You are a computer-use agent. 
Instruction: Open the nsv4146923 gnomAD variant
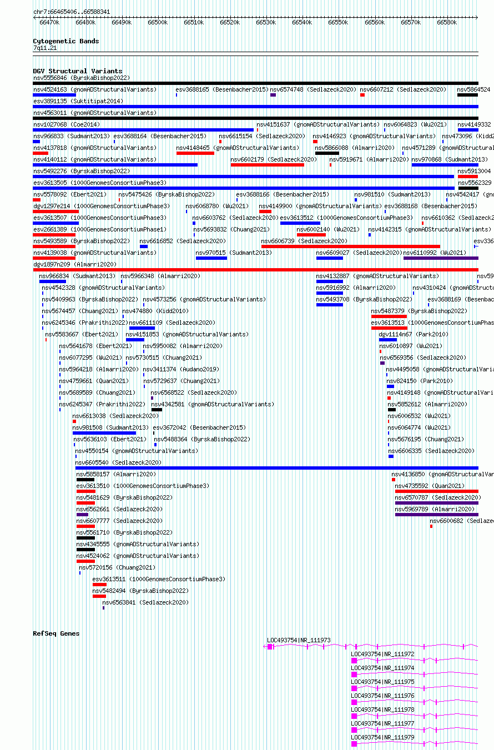(x=374, y=136)
